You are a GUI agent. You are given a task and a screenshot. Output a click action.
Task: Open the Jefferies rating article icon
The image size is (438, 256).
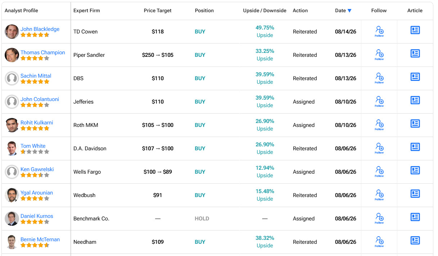click(x=415, y=100)
